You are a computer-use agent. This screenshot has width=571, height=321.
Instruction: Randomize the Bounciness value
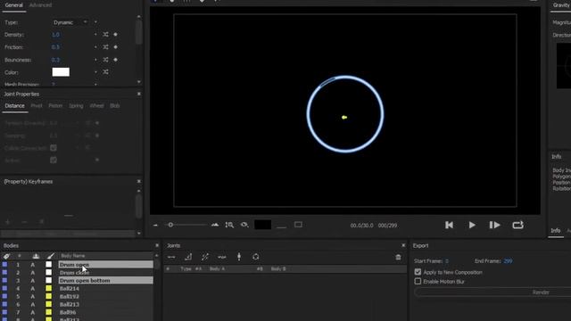[105, 60]
